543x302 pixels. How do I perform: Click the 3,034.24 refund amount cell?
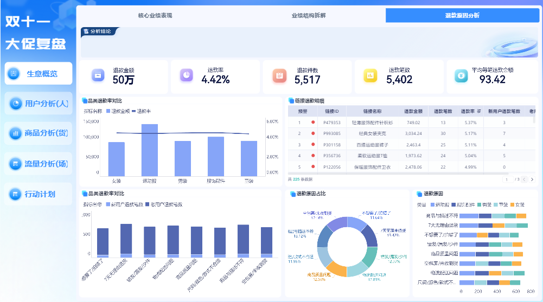point(413,133)
